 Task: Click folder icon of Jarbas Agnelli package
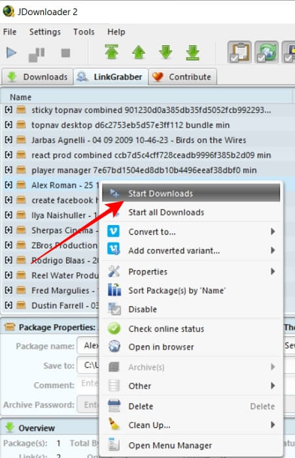21,140
